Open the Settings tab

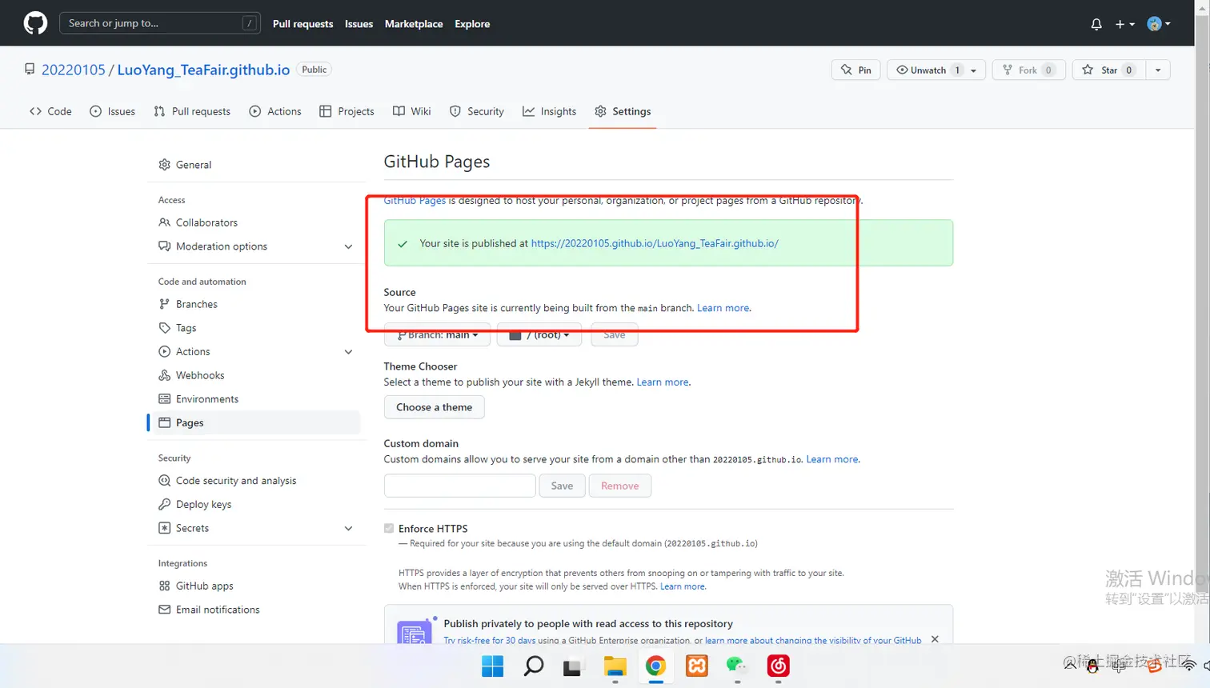point(623,111)
